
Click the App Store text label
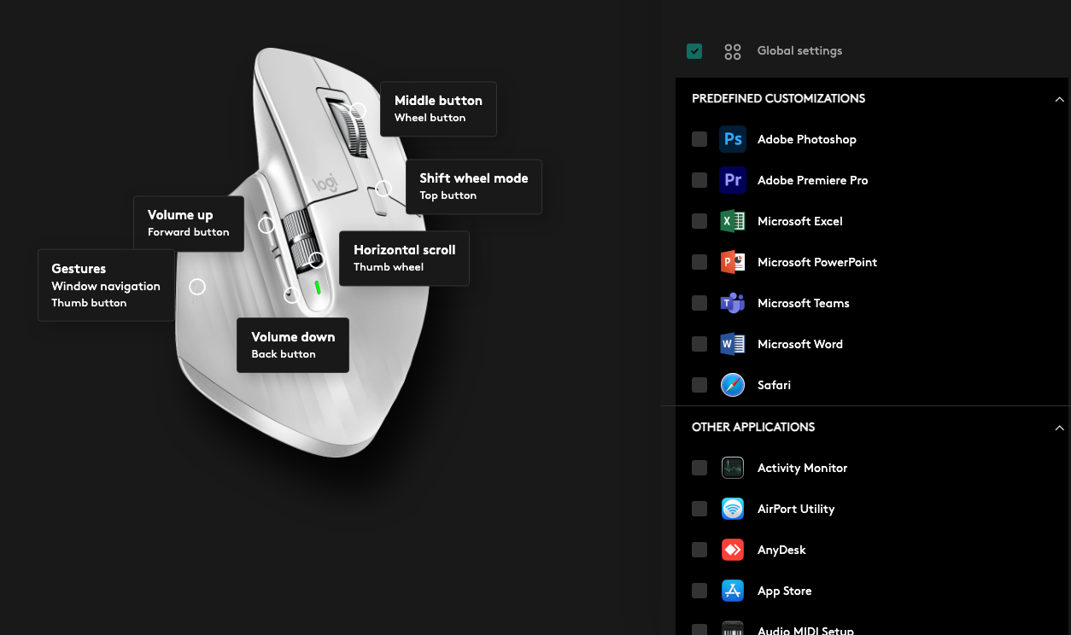pos(785,591)
